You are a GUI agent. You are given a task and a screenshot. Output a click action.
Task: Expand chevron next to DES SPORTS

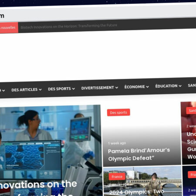74,88
